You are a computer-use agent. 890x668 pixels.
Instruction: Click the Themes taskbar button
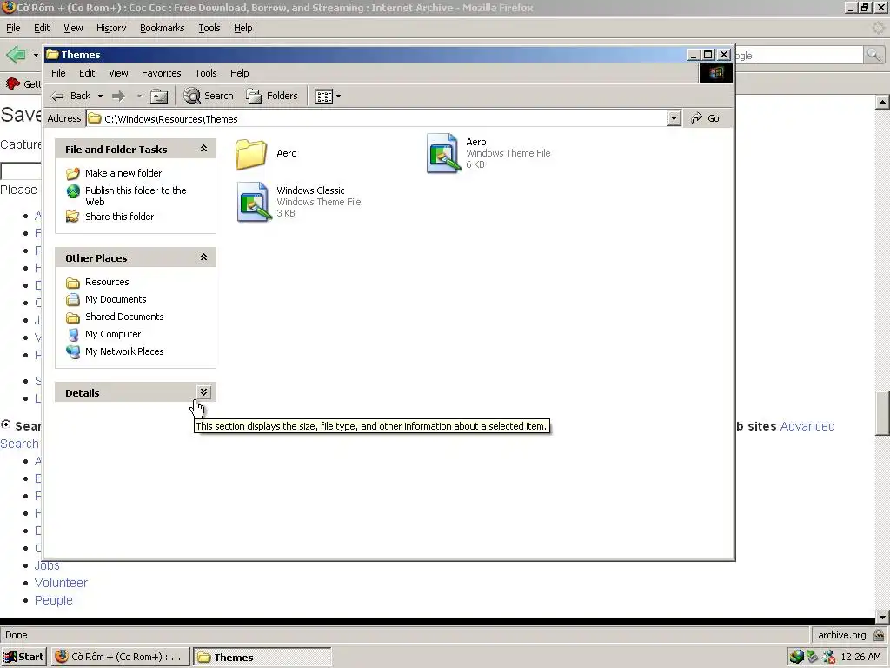[262, 657]
